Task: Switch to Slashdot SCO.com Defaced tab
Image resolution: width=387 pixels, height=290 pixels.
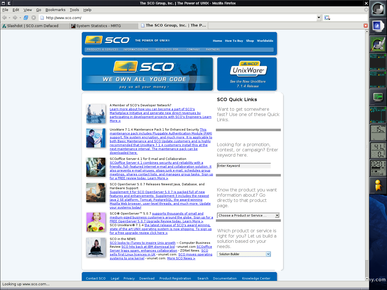Action: 35,26
